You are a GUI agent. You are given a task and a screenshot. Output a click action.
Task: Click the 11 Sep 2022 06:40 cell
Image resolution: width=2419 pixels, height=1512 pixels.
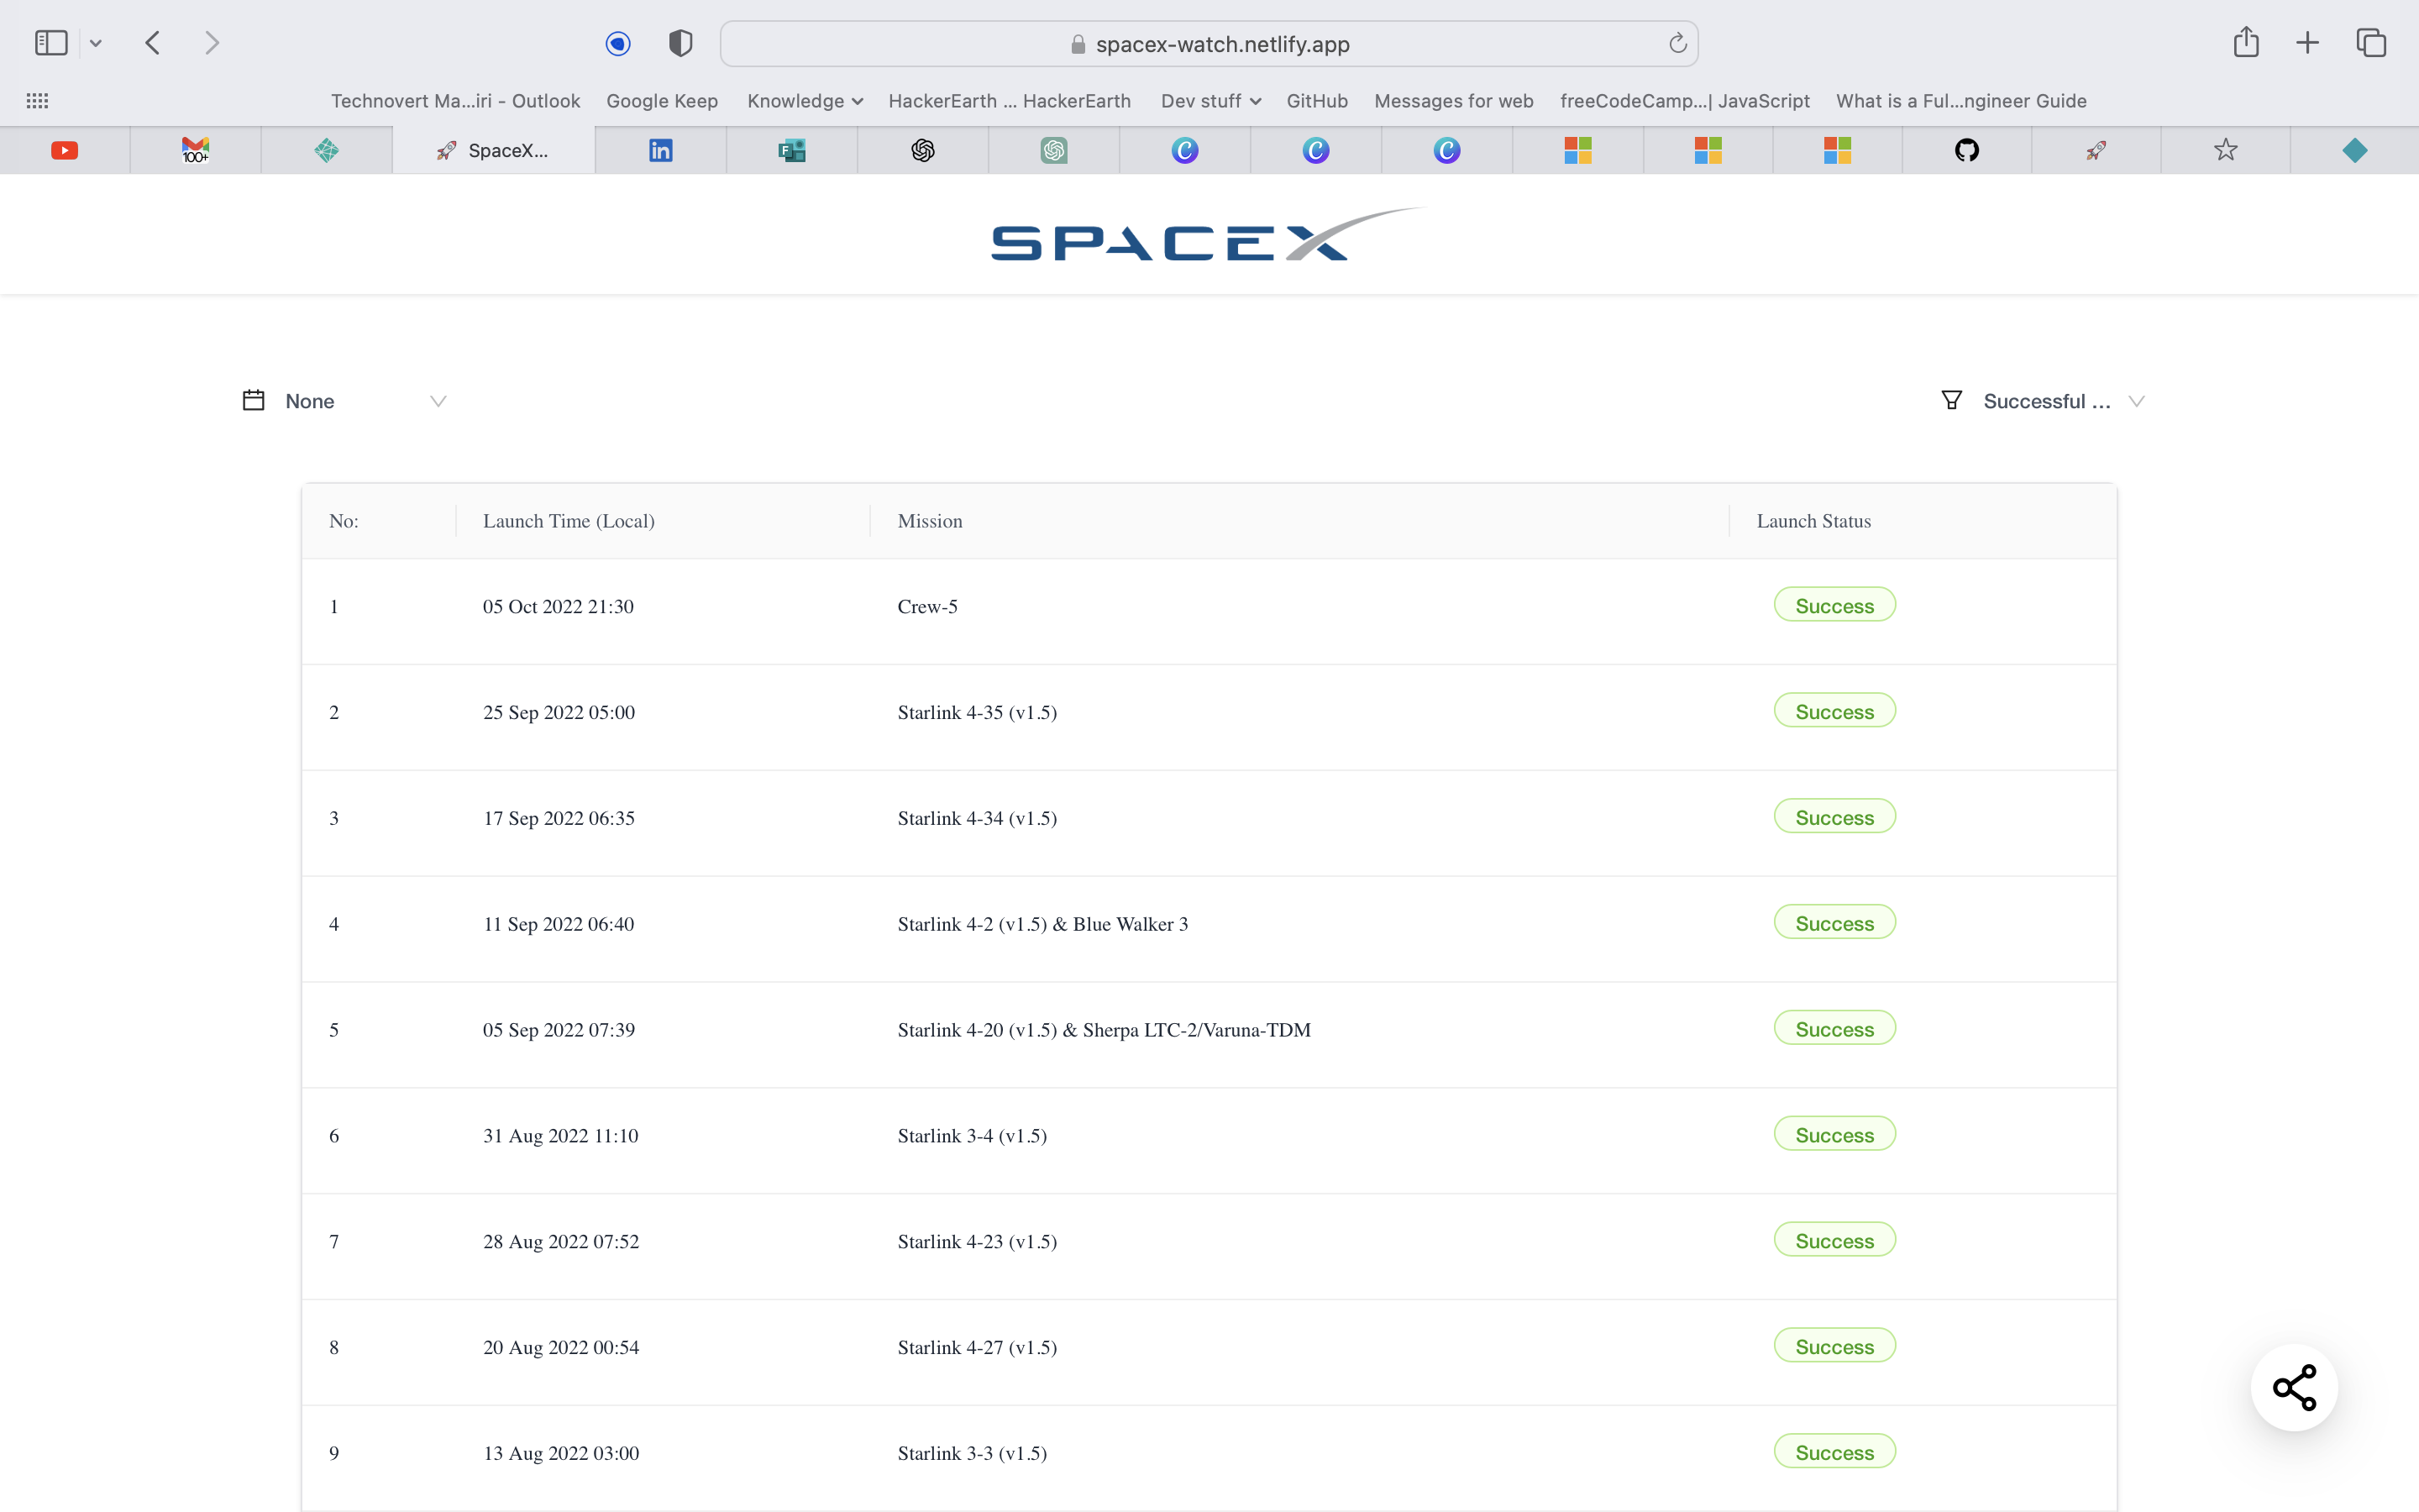(x=559, y=924)
